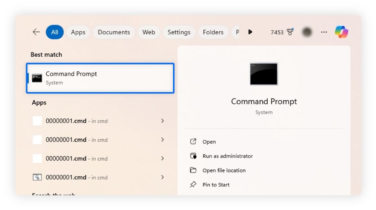Switch to the Web filter tab
Viewport: 376px width, 210px height.
149,32
